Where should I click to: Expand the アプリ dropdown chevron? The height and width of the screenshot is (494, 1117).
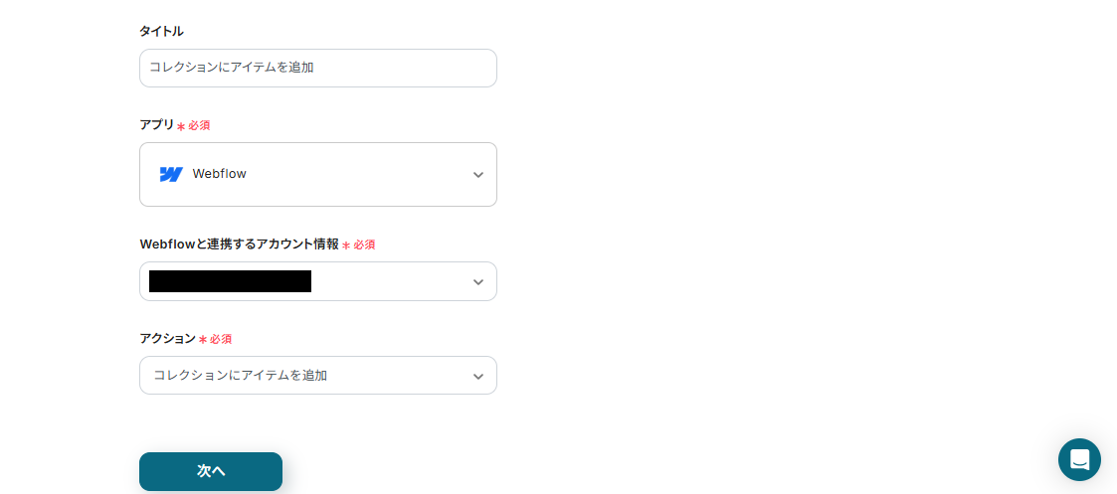pos(477,175)
